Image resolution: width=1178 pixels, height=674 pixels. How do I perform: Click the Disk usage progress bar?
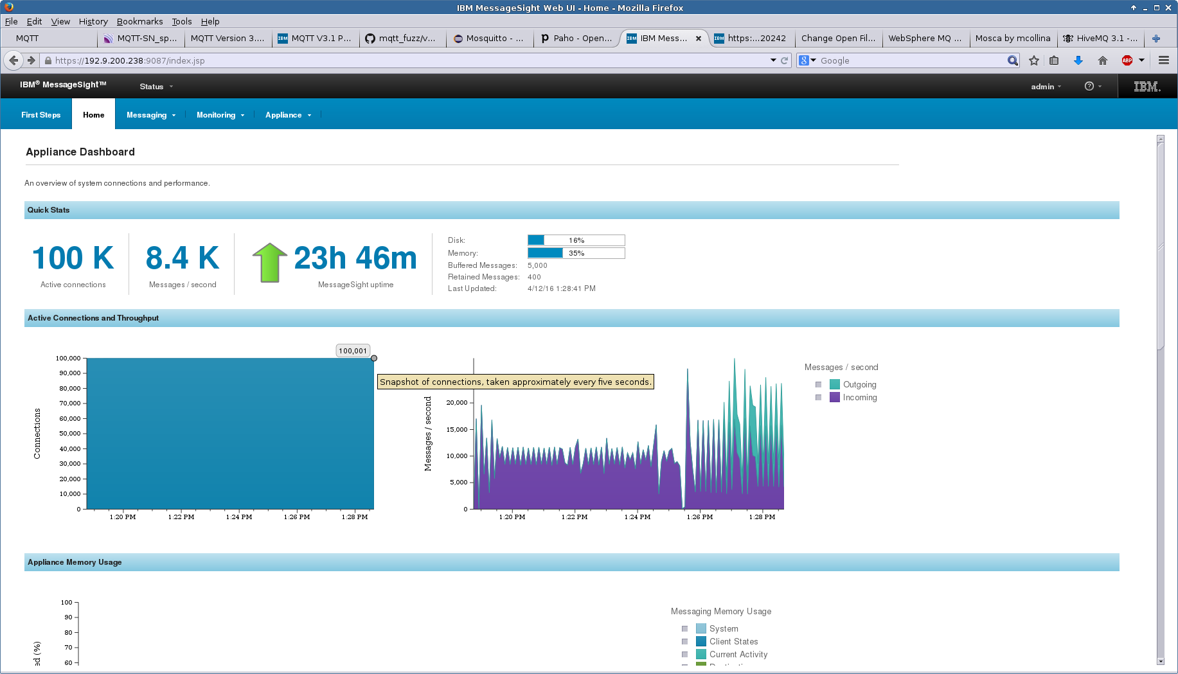coord(576,240)
